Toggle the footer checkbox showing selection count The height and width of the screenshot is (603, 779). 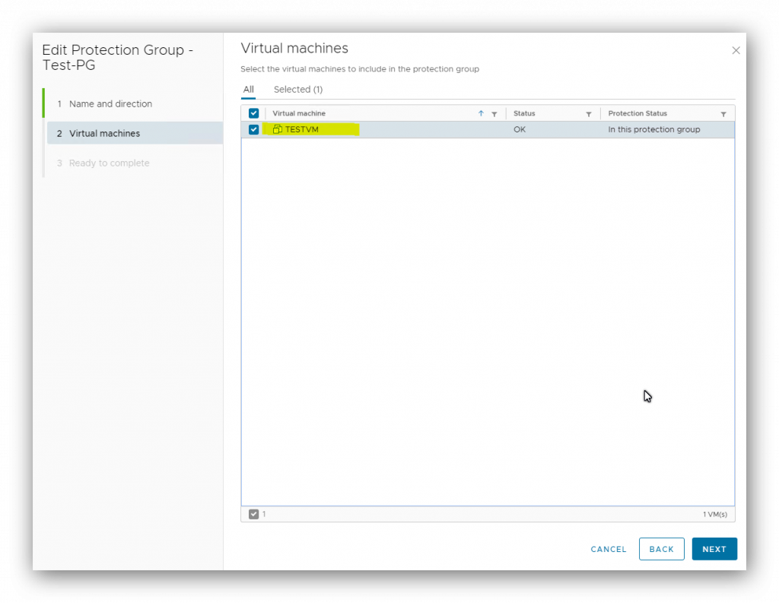coord(254,514)
